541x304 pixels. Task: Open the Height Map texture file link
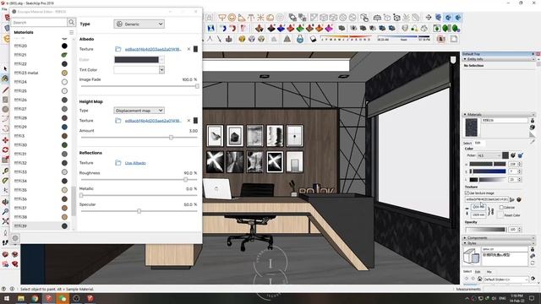(153, 121)
